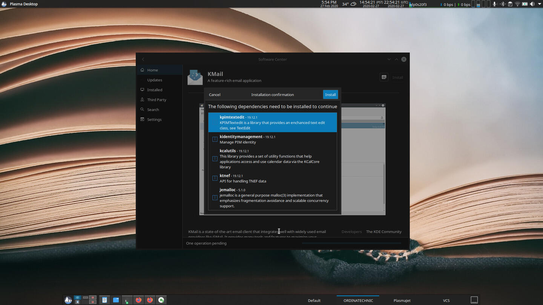Image resolution: width=543 pixels, height=305 pixels.
Task: Open Settings in Software Center sidebar
Action: pyautogui.click(x=160, y=119)
